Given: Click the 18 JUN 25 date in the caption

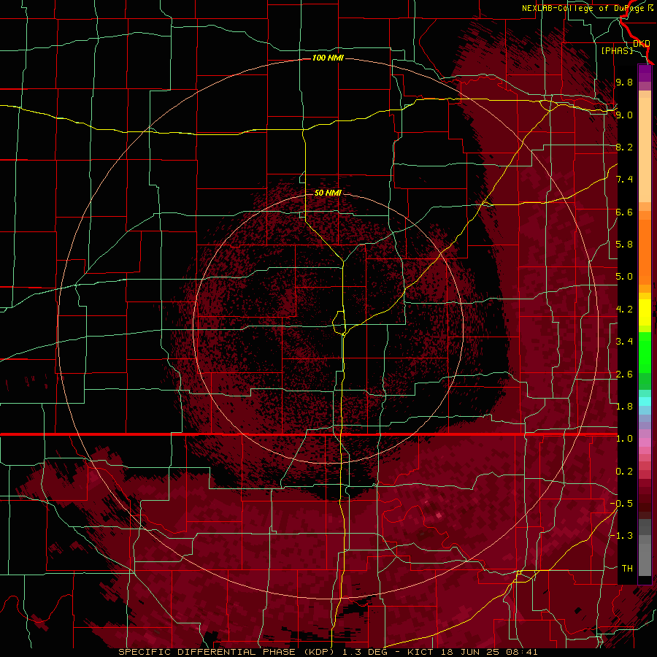Looking at the screenshot, I should 472,652.
